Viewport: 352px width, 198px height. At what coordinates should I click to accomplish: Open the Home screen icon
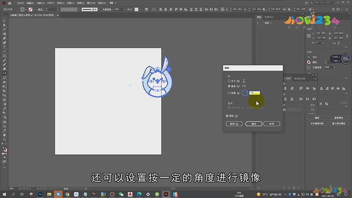10,3
